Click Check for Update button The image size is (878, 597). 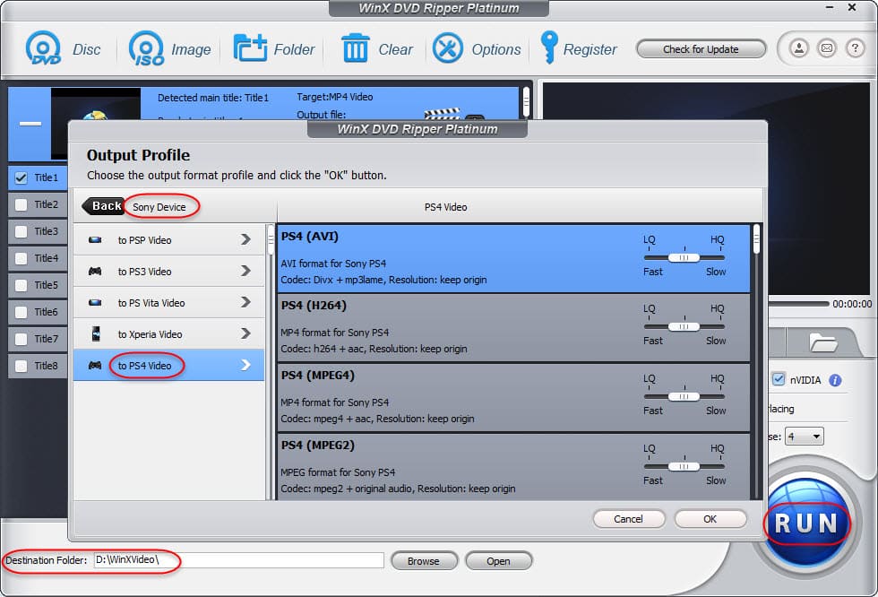coord(701,48)
